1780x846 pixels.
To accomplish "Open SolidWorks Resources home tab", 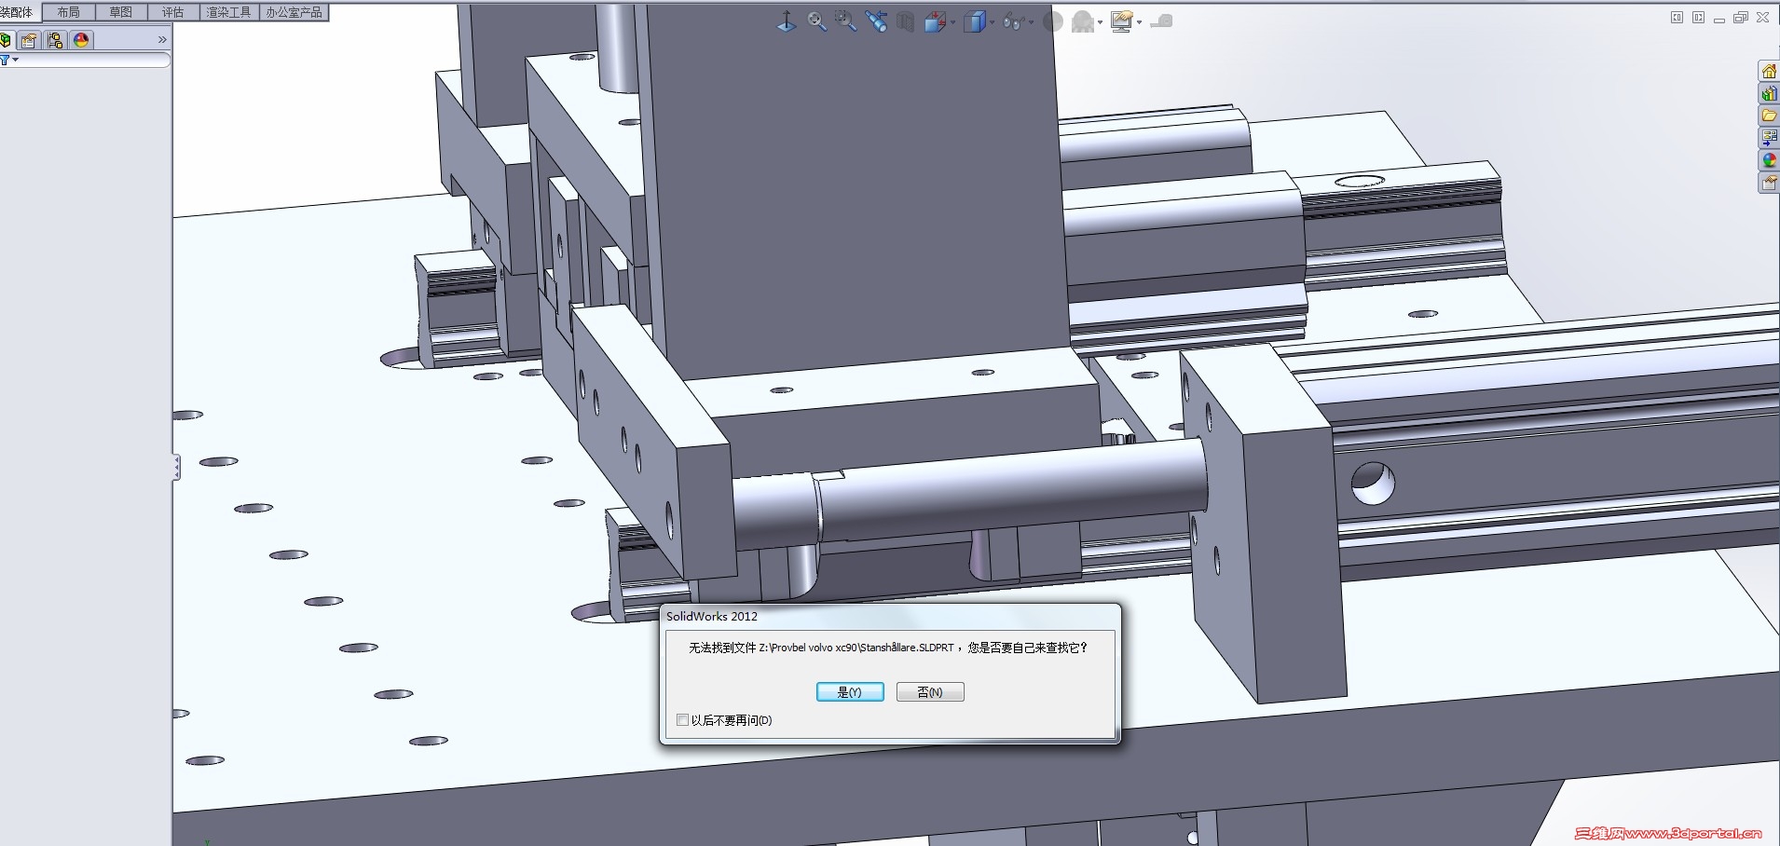I will pyautogui.click(x=1769, y=72).
